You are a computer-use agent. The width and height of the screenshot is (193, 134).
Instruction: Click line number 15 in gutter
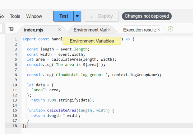[15, 110]
